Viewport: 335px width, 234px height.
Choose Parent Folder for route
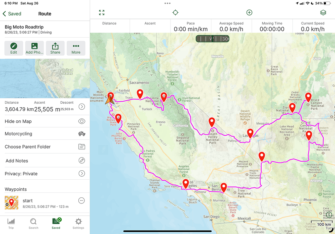(x=45, y=147)
